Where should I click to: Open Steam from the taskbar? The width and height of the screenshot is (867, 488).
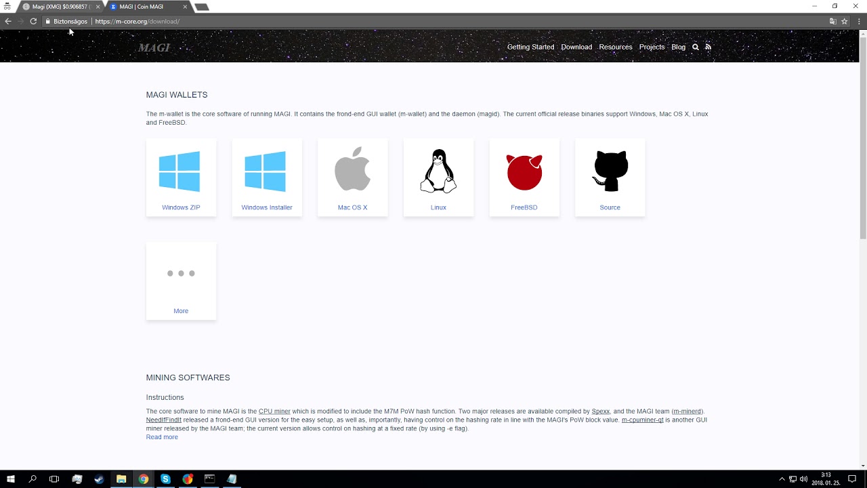tap(99, 479)
